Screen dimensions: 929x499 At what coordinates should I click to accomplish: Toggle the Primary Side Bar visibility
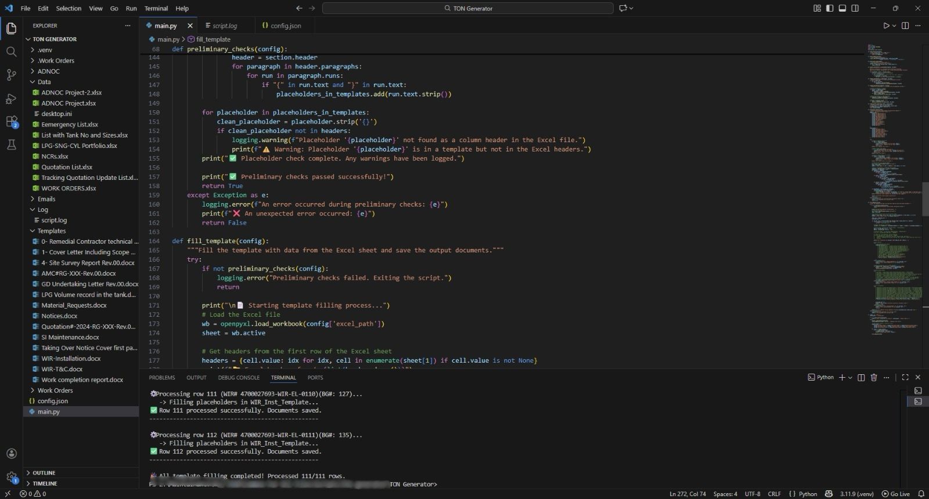click(x=830, y=8)
